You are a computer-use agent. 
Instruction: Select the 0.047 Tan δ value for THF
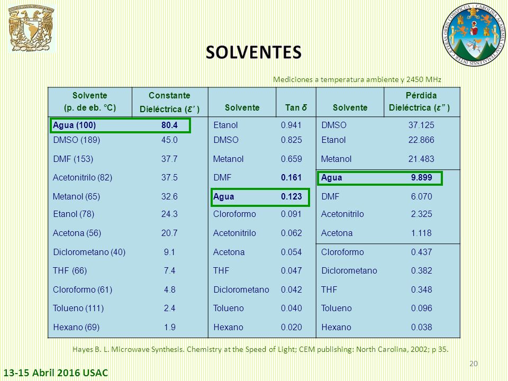point(291,270)
